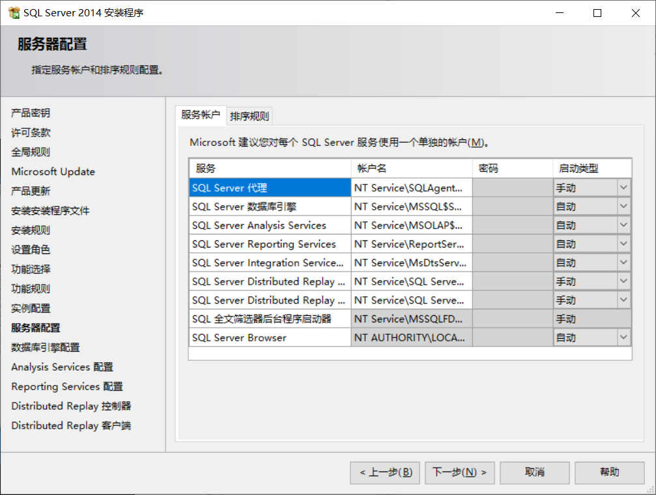Screen dimensions: 656x495
Task: Select the SQL Server Browser service row
Action: pyautogui.click(x=270, y=337)
